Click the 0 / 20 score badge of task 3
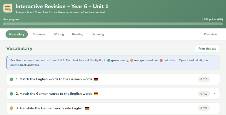Screen dimensions: 226x115 point(204,108)
